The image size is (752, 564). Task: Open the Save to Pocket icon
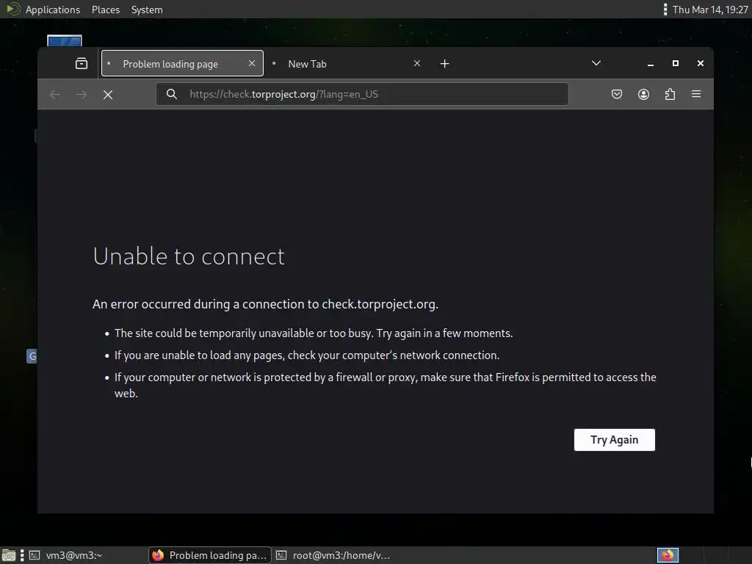(x=617, y=94)
